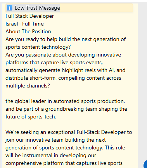Click the Israel · Full Time line
147x168 pixels.
(x=24, y=24)
